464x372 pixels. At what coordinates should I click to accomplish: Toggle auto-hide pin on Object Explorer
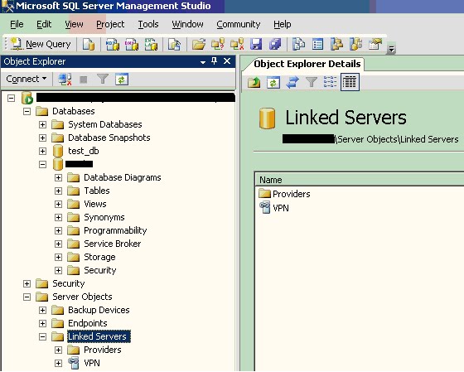215,61
